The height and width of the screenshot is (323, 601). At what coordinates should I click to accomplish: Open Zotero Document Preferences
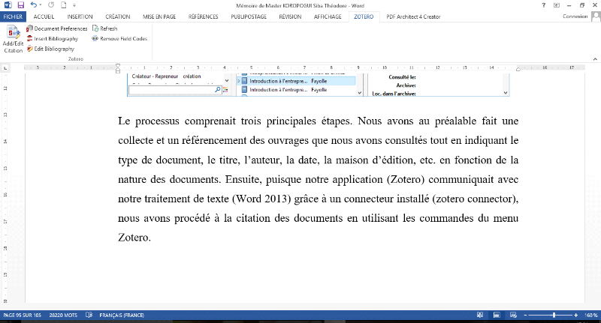pos(60,28)
